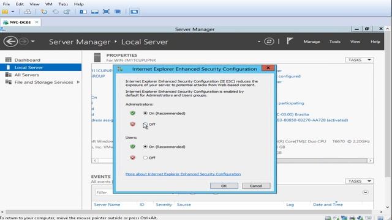Open Server Manager View menu
The height and width of the screenshot is (220, 392).
point(355,42)
